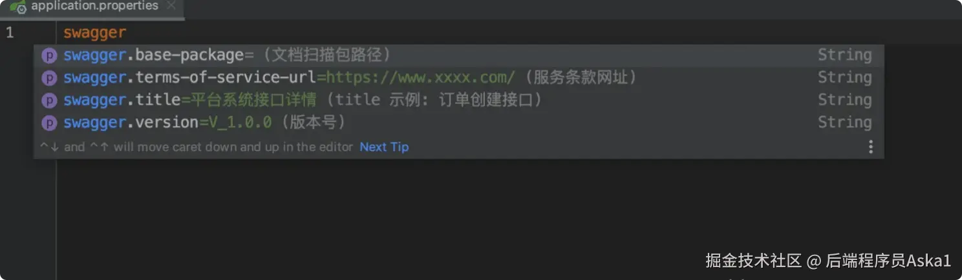The image size is (962, 280).
Task: Click the https://www.xxxx.com/ default value text
Action: point(420,77)
